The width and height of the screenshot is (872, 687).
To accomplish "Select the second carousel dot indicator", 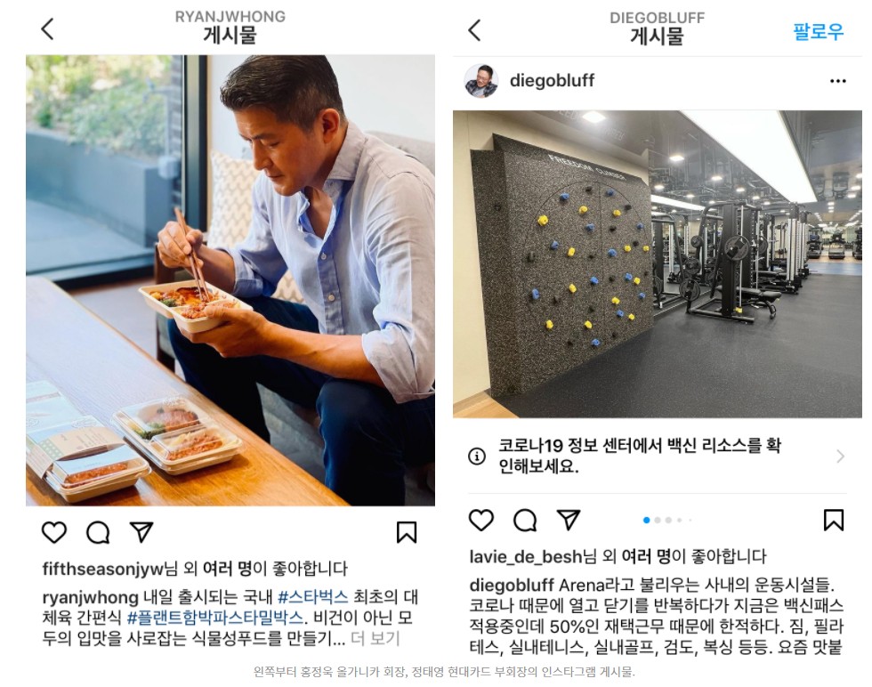I will point(658,520).
